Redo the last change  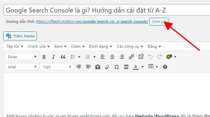pyautogui.click(x=160, y=57)
